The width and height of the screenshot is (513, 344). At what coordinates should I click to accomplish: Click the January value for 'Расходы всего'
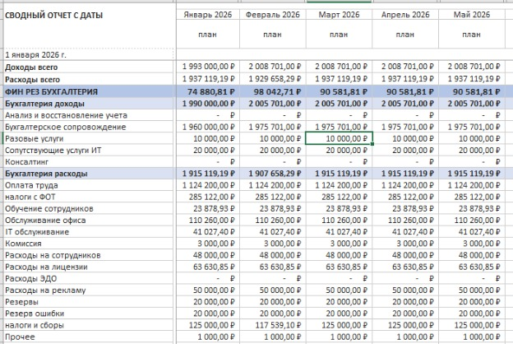[x=208, y=79]
